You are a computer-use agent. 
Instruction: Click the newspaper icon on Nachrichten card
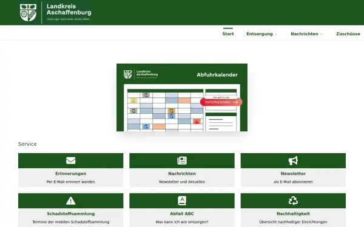[182, 160]
